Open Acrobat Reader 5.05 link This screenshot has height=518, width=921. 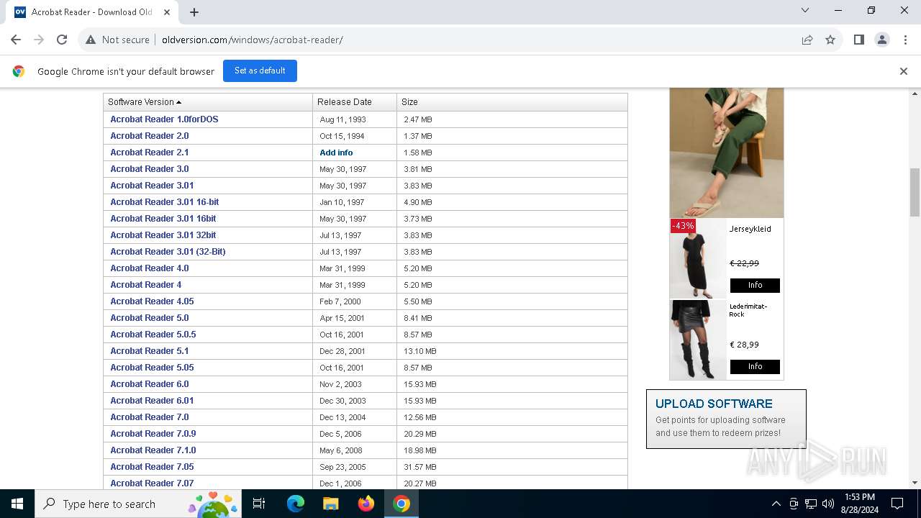coord(152,368)
